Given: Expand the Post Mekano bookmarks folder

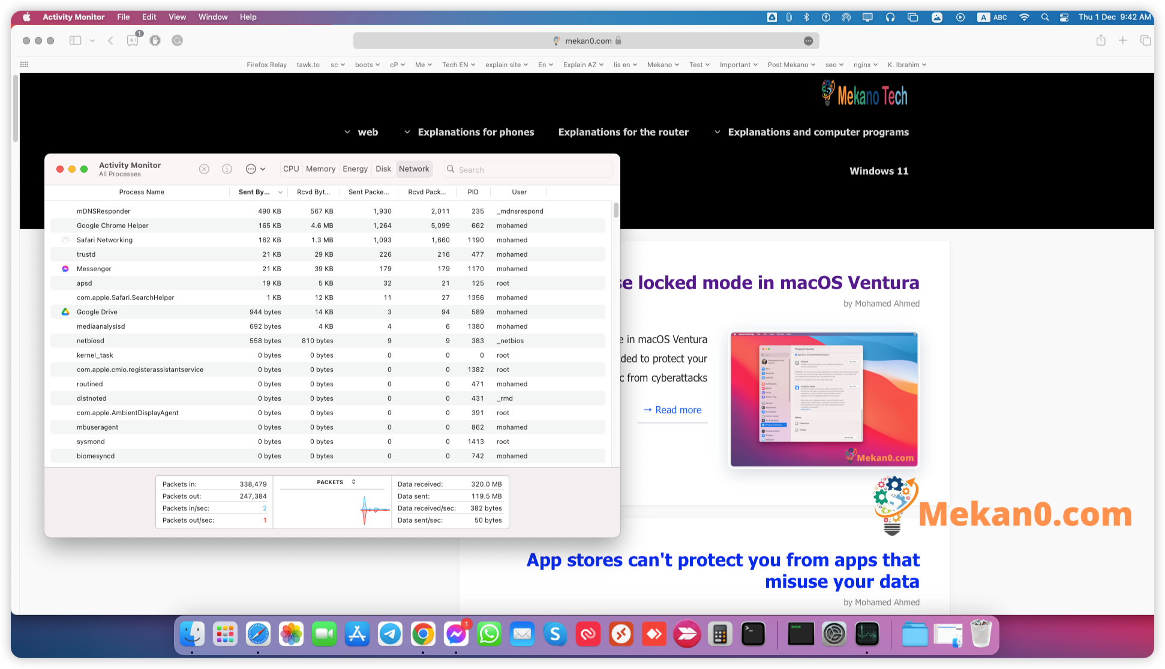Looking at the screenshot, I should 791,65.
